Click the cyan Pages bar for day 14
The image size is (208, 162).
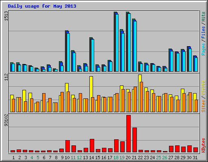[93, 55]
